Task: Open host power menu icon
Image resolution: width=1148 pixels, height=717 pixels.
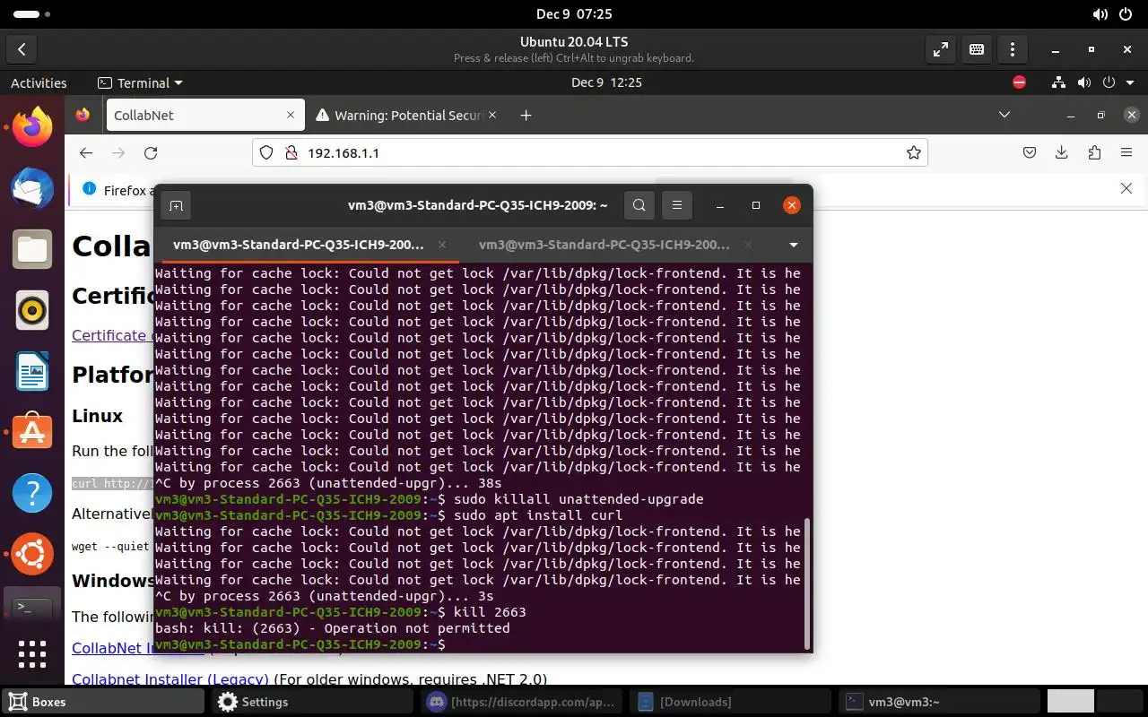Action: coord(1126,14)
